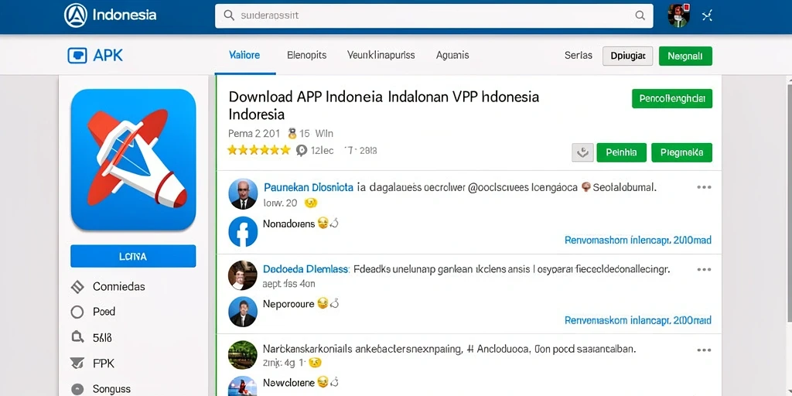Click the icon beside FPK in sidebar
Viewport: 792px width, 396px height.
pos(77,363)
